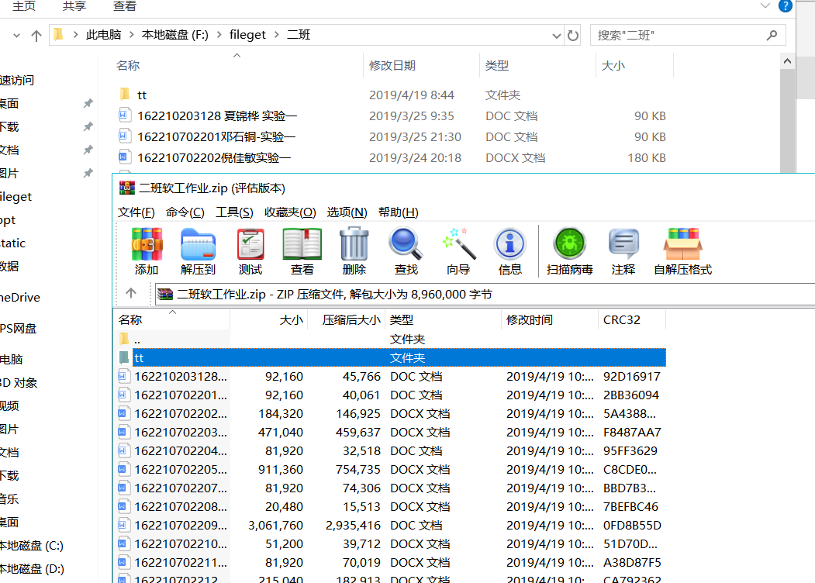Switch to the 共享 ribbon tab
Image resolution: width=815 pixels, height=583 pixels.
(74, 6)
